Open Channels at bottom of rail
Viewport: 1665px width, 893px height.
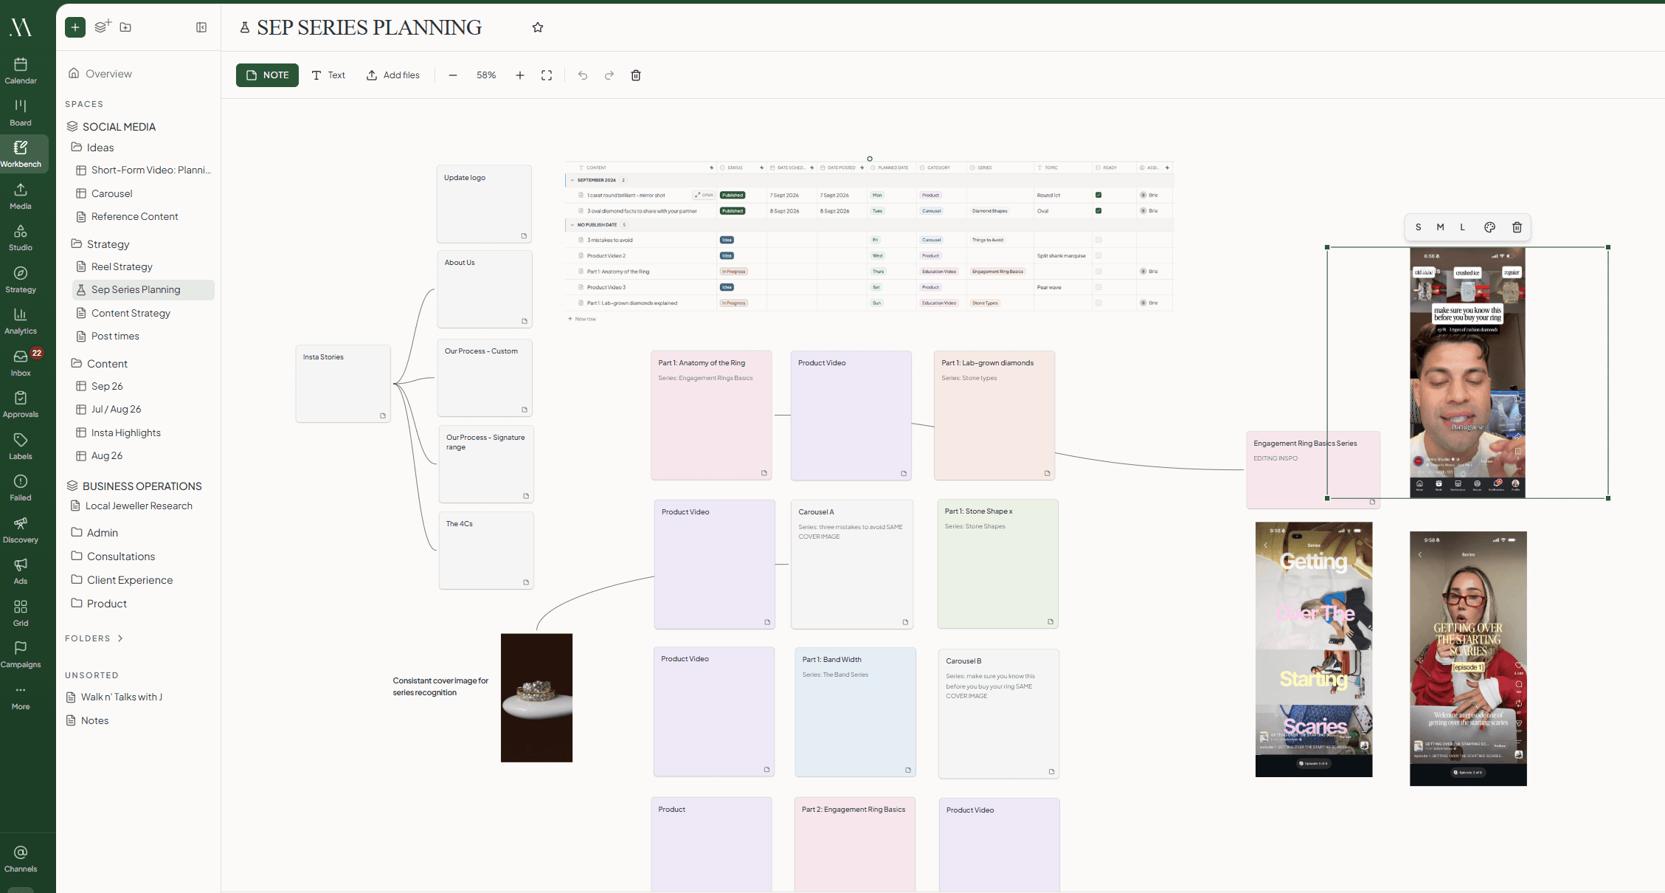pyautogui.click(x=21, y=859)
